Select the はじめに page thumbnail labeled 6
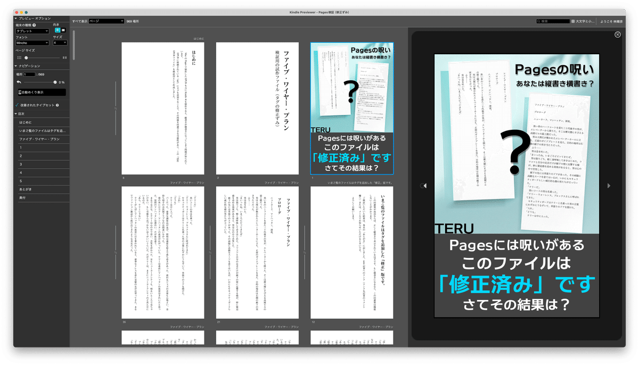Image resolution: width=639 pixels, height=365 pixels. point(163,109)
